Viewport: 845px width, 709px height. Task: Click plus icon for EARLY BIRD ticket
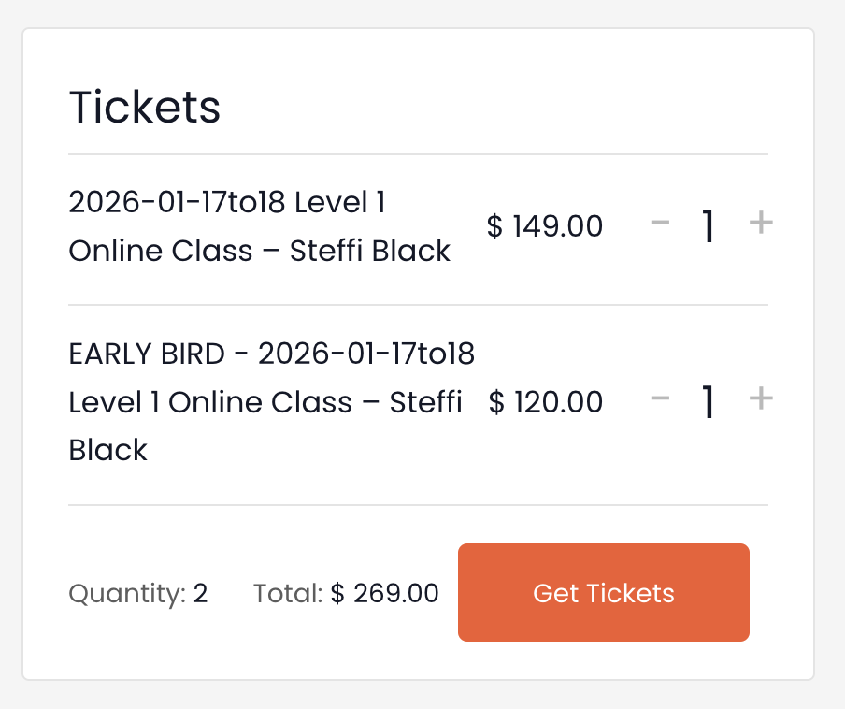tap(761, 399)
